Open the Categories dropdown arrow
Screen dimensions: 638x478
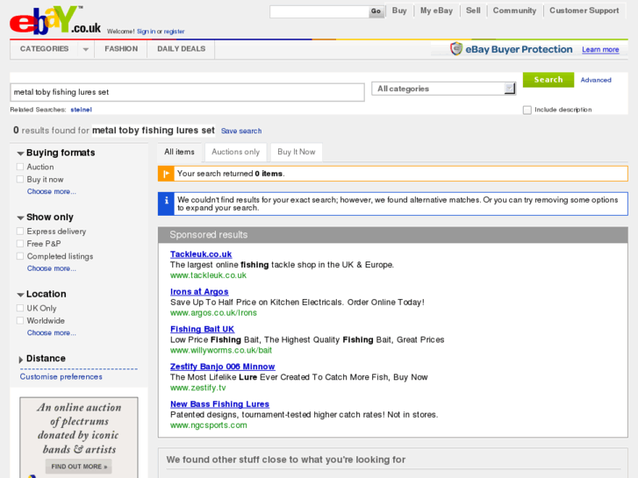[x=85, y=49]
